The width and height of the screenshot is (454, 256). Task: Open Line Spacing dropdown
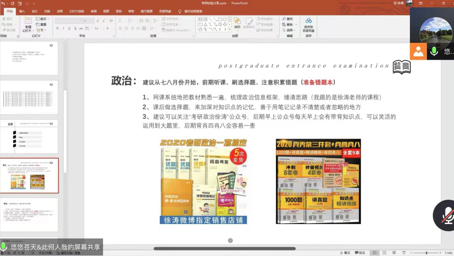pyautogui.click(x=156, y=21)
